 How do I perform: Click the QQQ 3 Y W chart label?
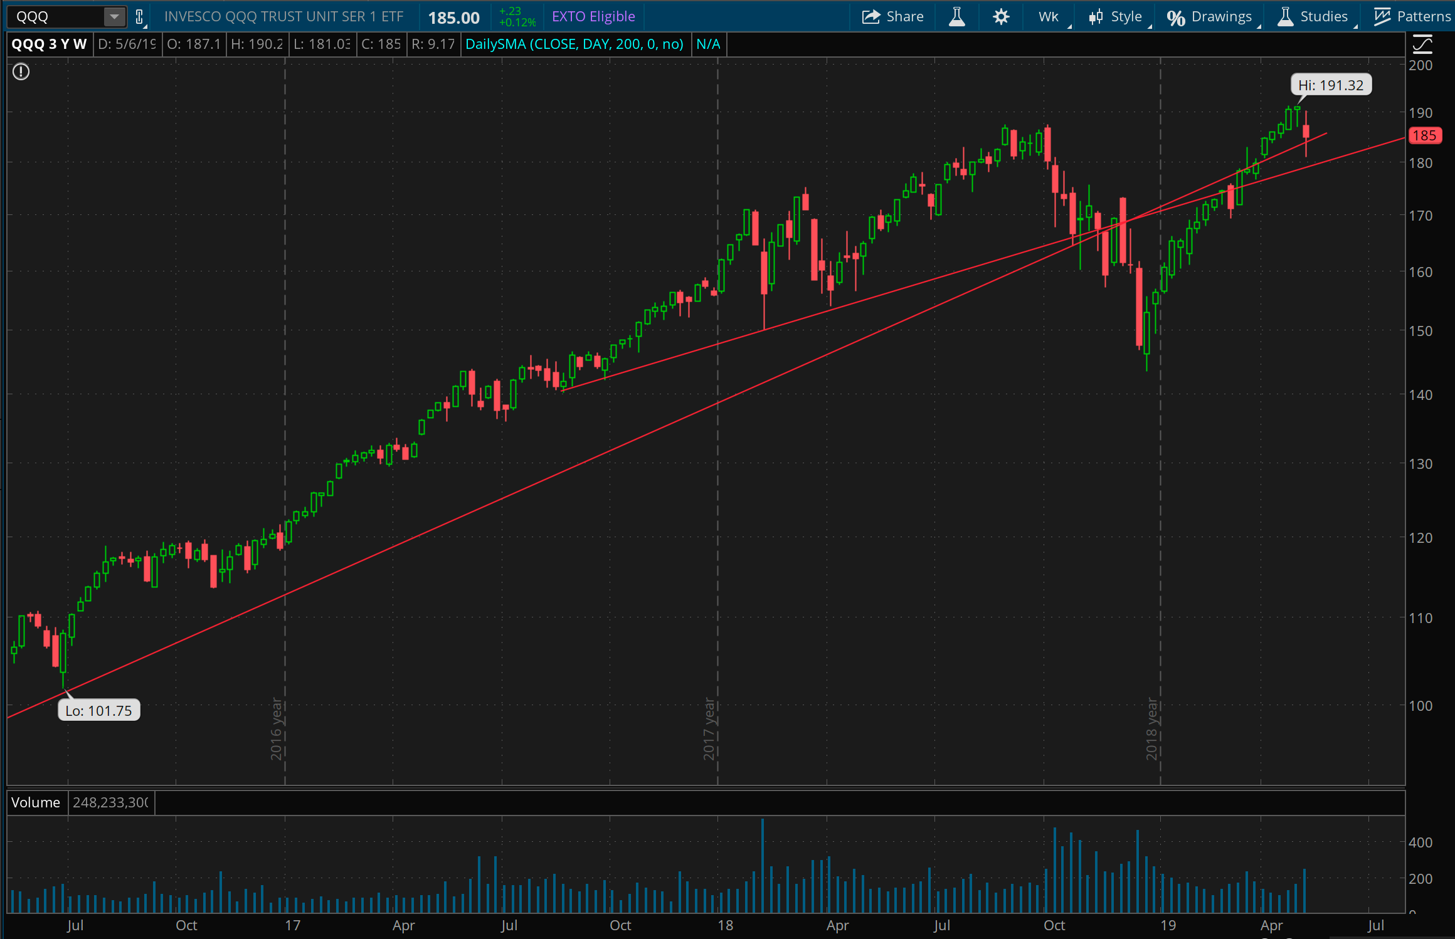pyautogui.click(x=49, y=45)
